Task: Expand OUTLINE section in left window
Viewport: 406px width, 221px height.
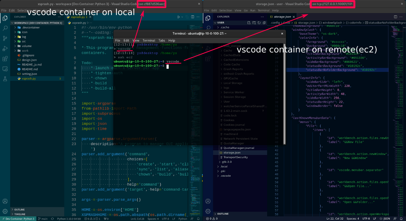Action: (x=37, y=209)
